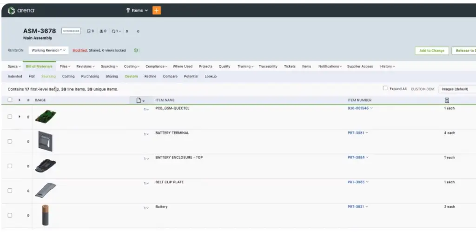The width and height of the screenshot is (476, 238).
Task: Select the Compare BOM view
Action: click(x=170, y=77)
